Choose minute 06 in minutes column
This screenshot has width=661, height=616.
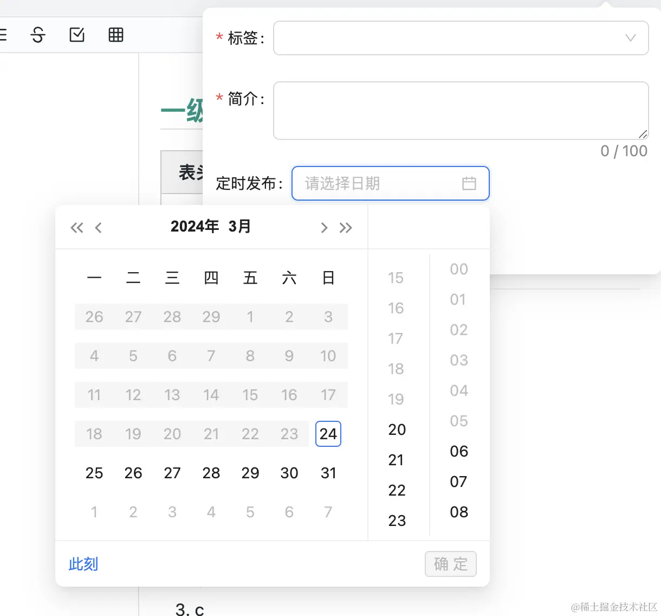coord(459,451)
